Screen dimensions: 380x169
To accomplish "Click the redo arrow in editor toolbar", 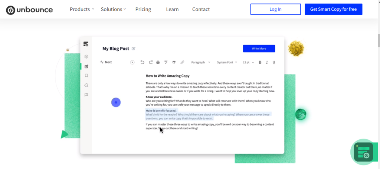I will [x=151, y=62].
